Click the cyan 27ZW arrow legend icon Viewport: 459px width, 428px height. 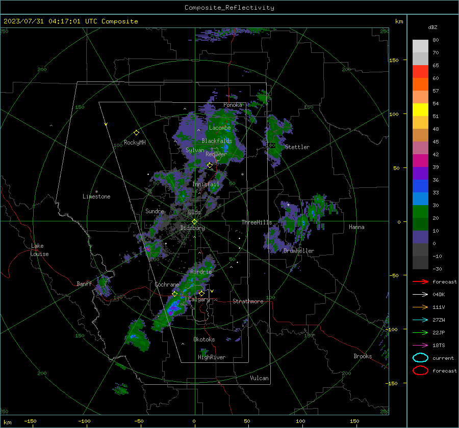[420, 320]
